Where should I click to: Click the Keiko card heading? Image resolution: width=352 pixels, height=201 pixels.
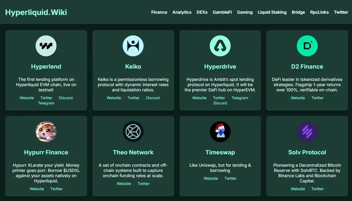tap(133, 67)
